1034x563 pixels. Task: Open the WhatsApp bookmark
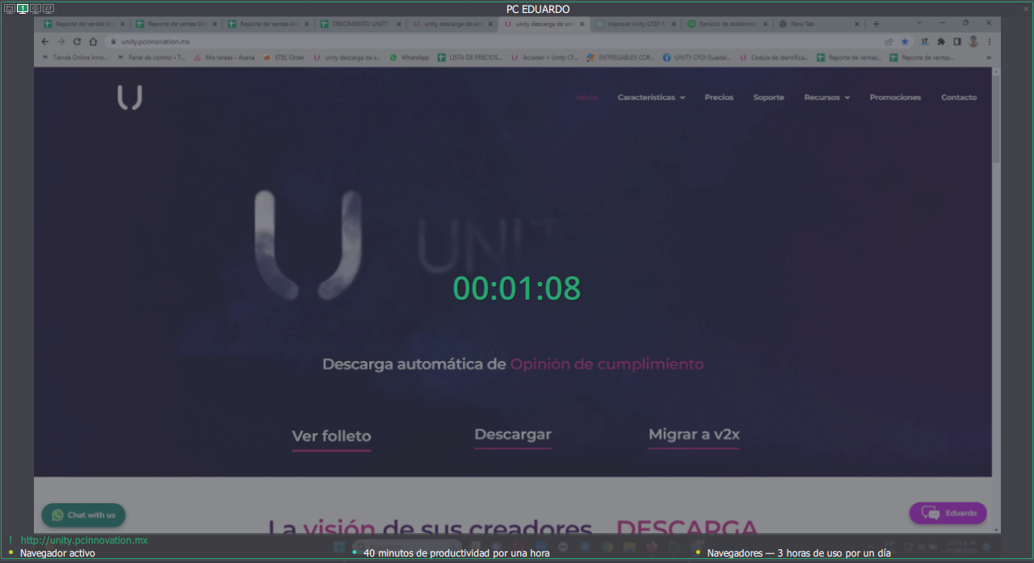tap(410, 57)
